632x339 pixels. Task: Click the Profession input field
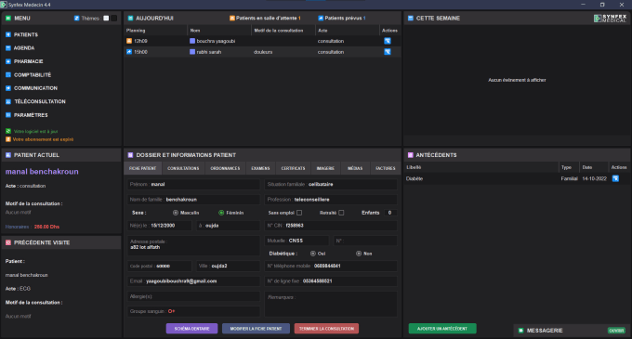[331, 200]
